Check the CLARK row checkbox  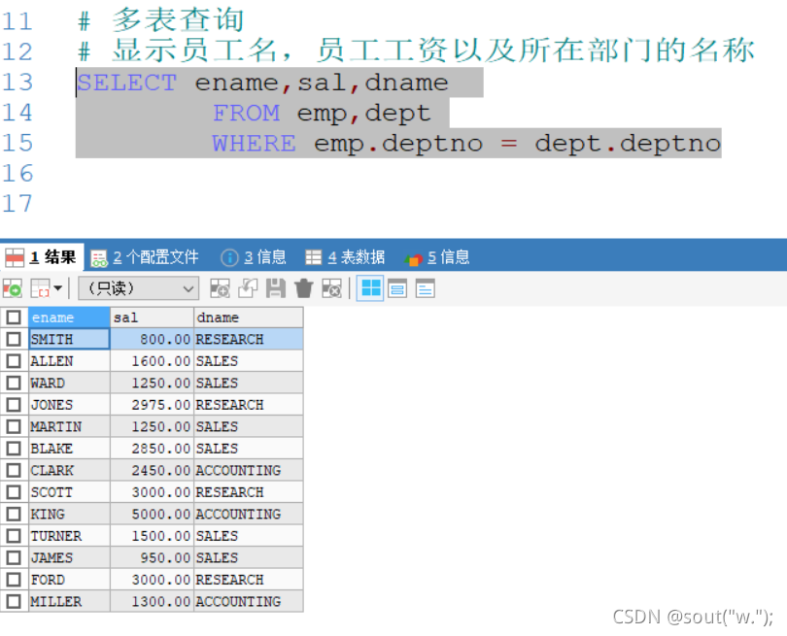click(14, 470)
